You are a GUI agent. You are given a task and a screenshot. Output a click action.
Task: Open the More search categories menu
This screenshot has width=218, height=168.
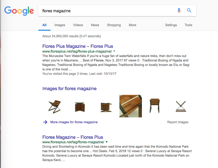point(132,25)
